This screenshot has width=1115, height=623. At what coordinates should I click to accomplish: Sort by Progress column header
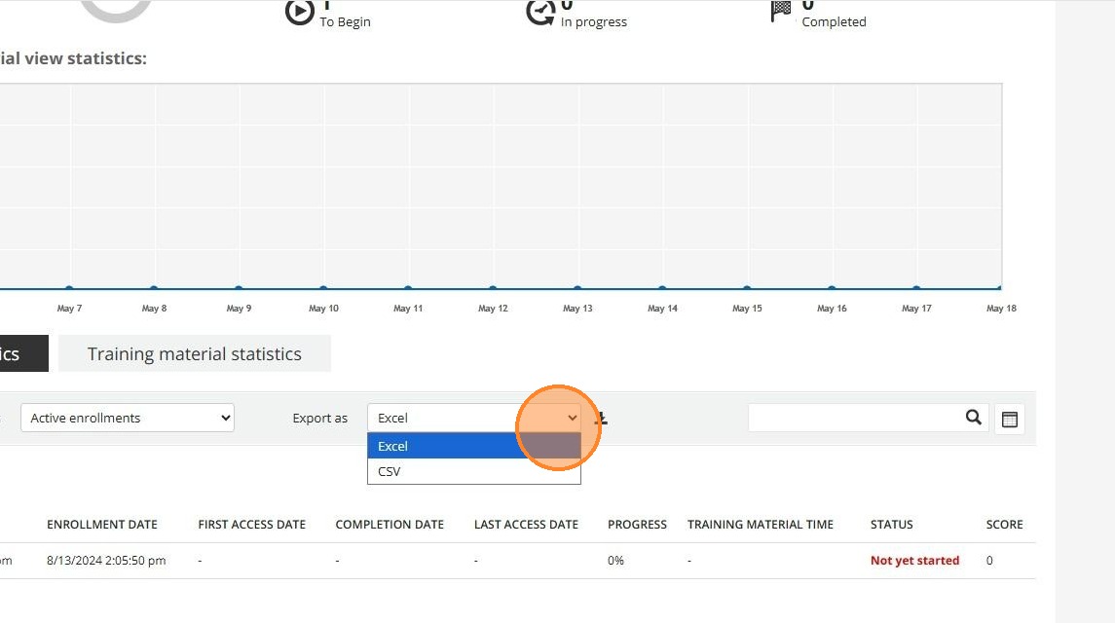pos(637,524)
